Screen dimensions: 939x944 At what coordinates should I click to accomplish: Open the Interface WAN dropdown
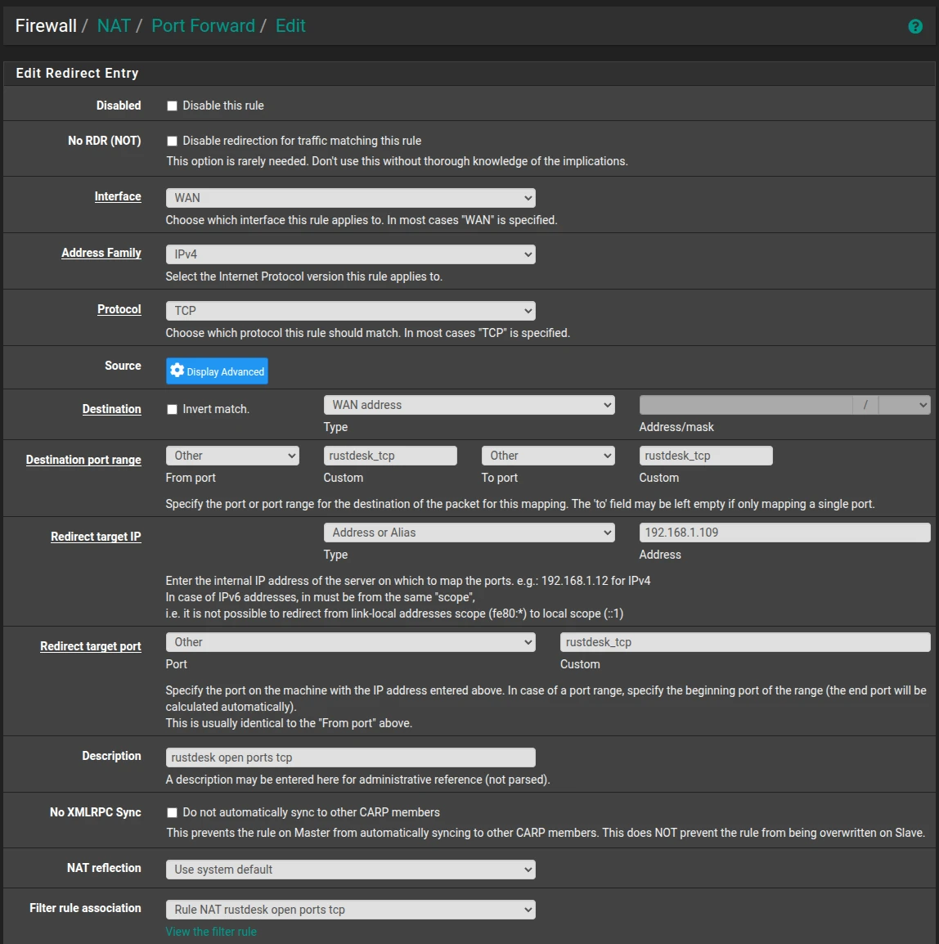350,198
